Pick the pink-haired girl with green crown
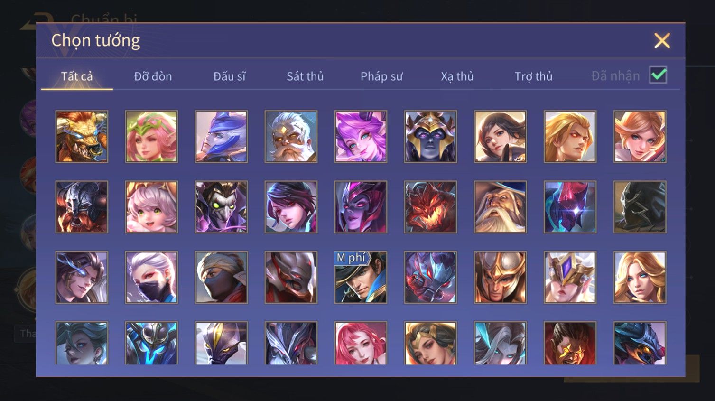 coord(151,137)
